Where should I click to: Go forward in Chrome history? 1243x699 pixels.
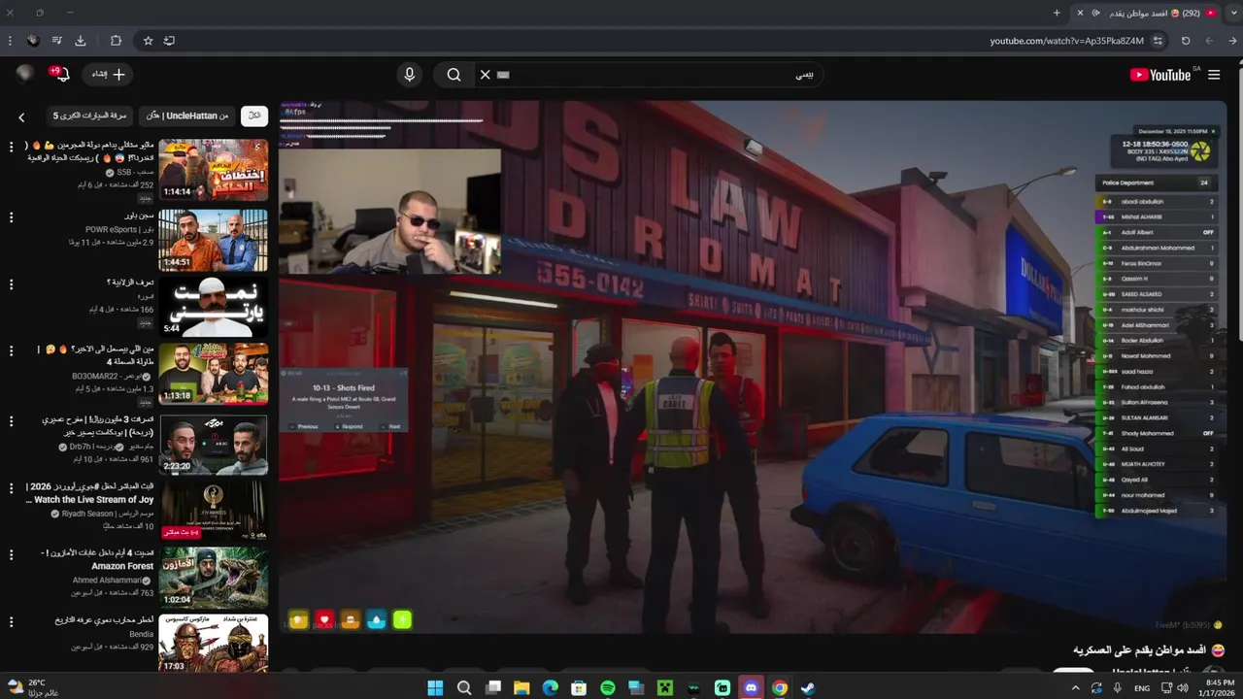click(1209, 41)
